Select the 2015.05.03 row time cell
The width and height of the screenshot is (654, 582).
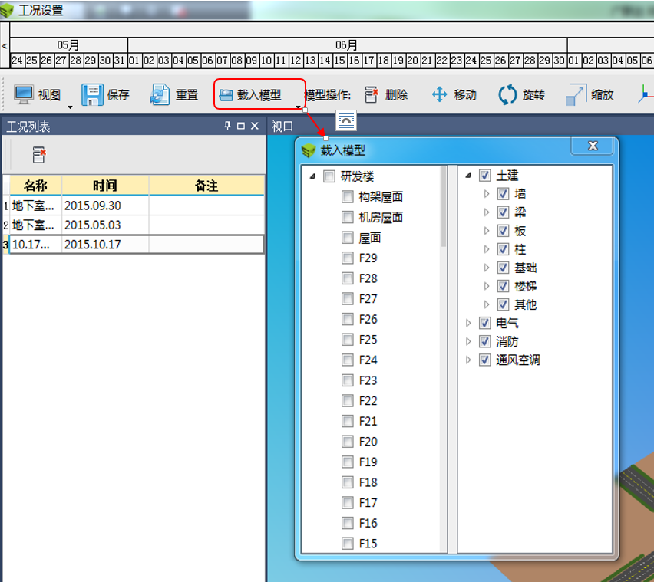105,225
